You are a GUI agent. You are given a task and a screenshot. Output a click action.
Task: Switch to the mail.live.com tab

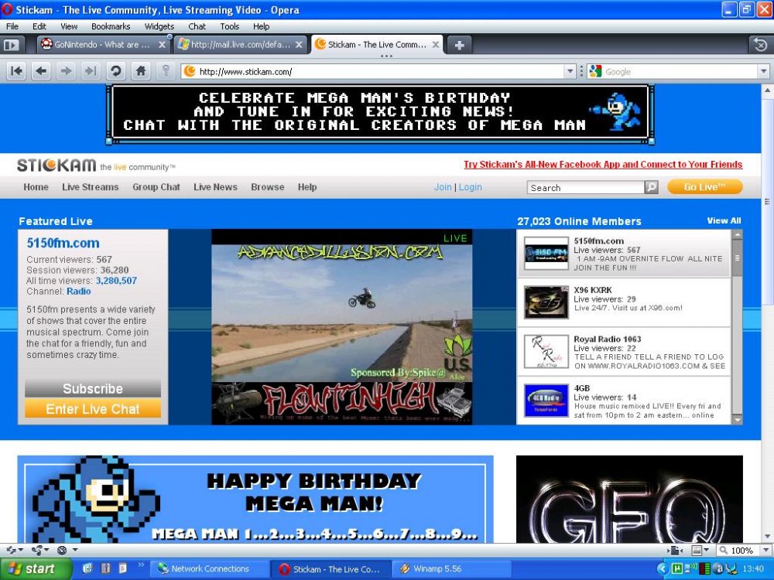click(239, 45)
